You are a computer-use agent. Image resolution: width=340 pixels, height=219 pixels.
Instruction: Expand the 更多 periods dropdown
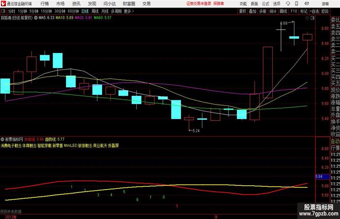click(x=129, y=11)
